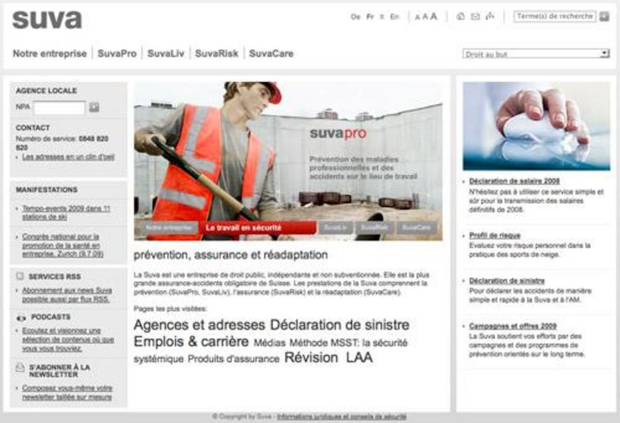This screenshot has height=423, width=620.
Task: Open Déclaration de sinistre tag cloud entry
Action: 340,325
